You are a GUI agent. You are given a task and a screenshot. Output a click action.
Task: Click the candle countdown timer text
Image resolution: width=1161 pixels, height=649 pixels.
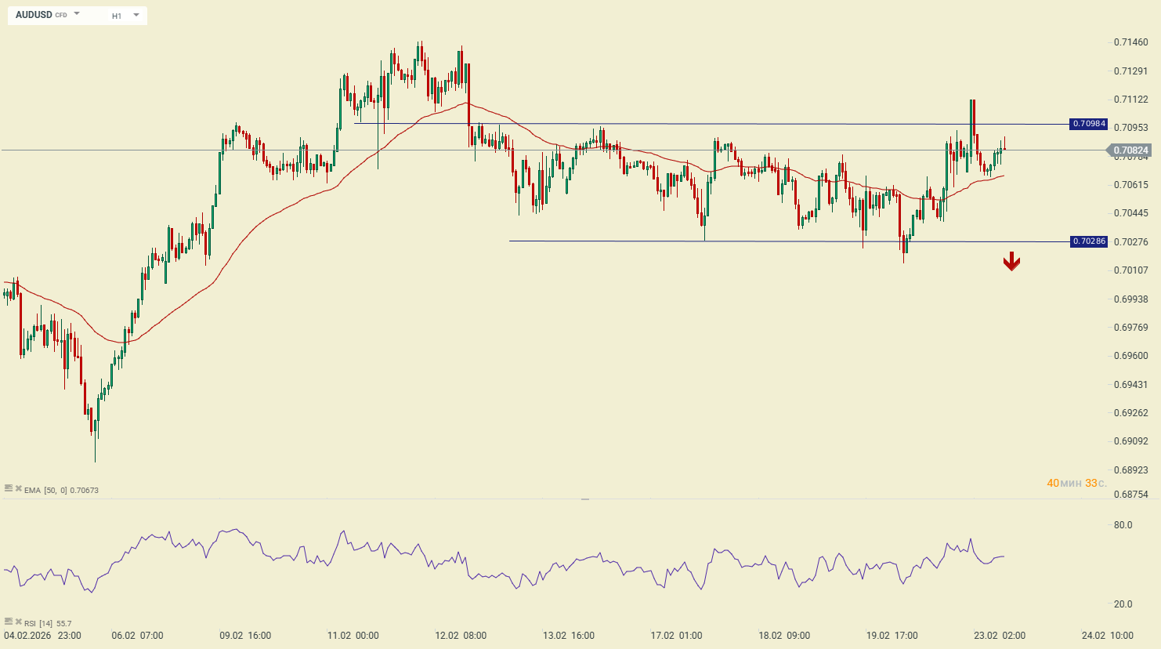(x=1076, y=483)
